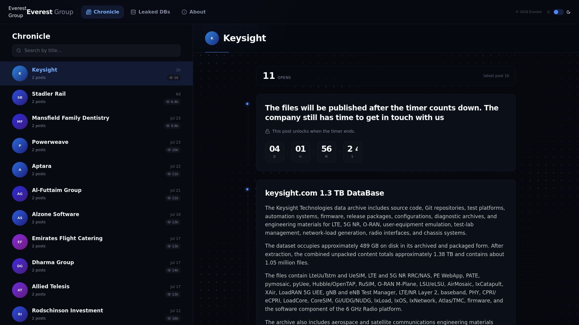This screenshot has width=579, height=325.
Task: Open the Rodschinson Investment entry
Action: tap(96, 314)
